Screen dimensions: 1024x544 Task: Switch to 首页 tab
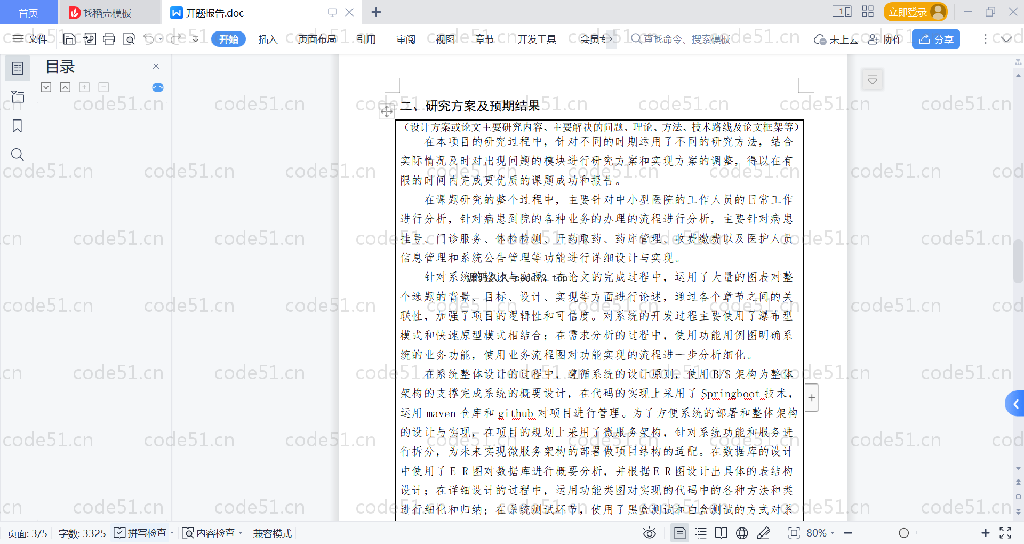(28, 12)
